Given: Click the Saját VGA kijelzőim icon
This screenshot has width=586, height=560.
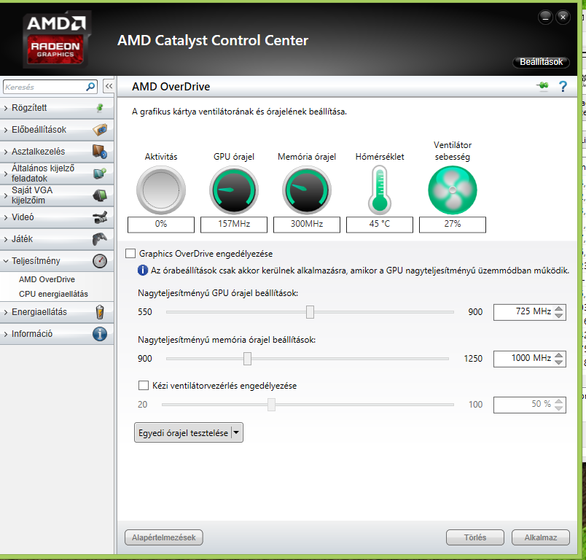Looking at the screenshot, I should (x=100, y=195).
